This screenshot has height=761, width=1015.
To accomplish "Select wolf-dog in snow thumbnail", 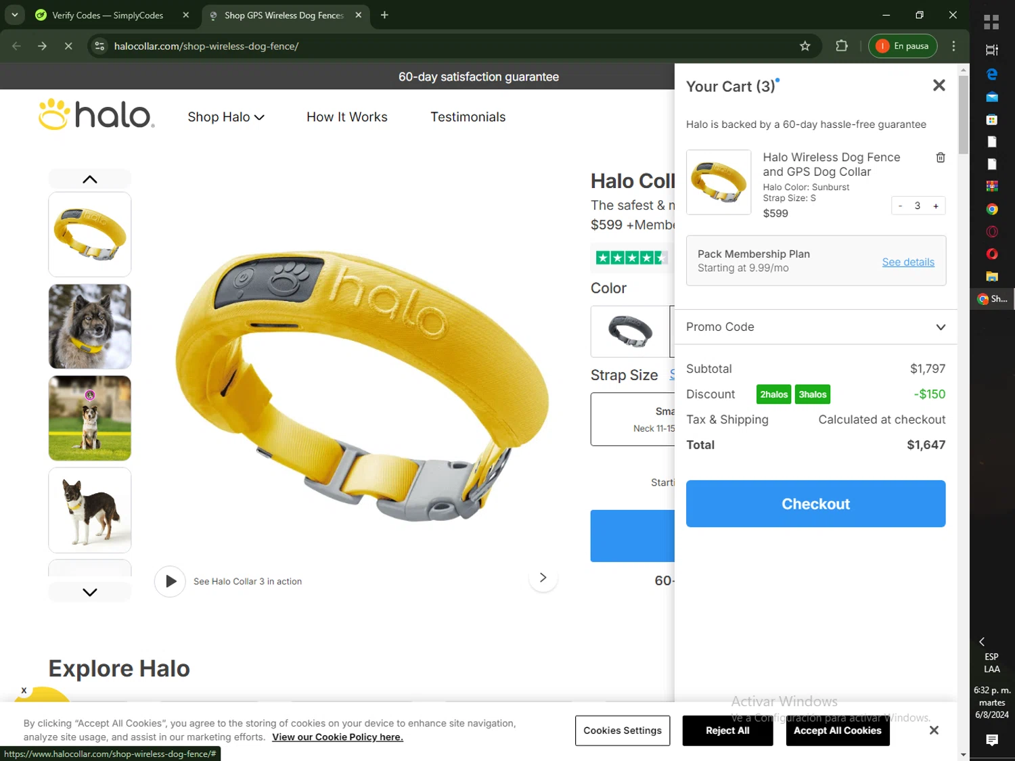I will pos(89,326).
